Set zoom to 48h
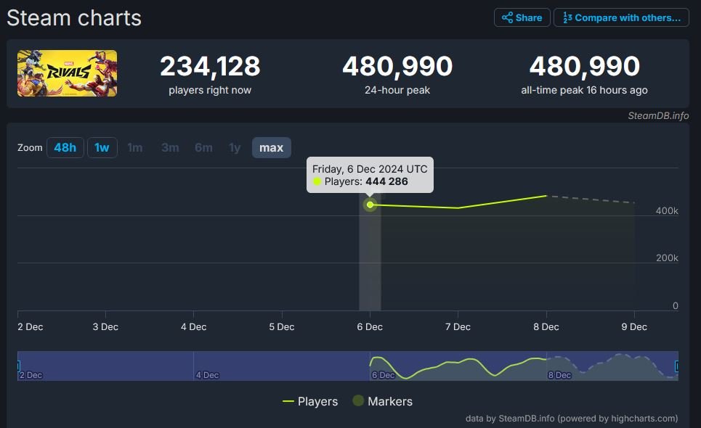 pyautogui.click(x=65, y=148)
